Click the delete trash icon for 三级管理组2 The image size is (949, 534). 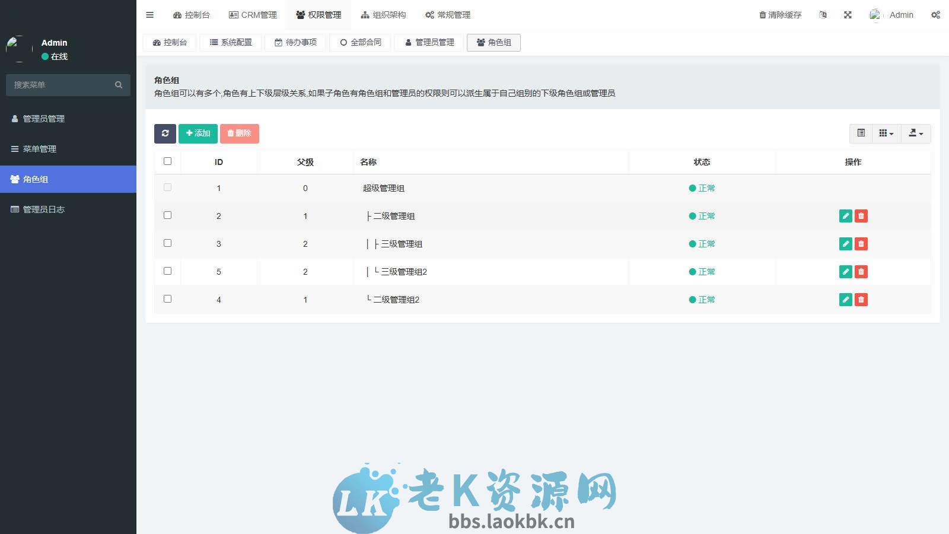861,272
